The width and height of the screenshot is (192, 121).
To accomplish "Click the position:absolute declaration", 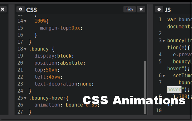I will tap(60, 63).
